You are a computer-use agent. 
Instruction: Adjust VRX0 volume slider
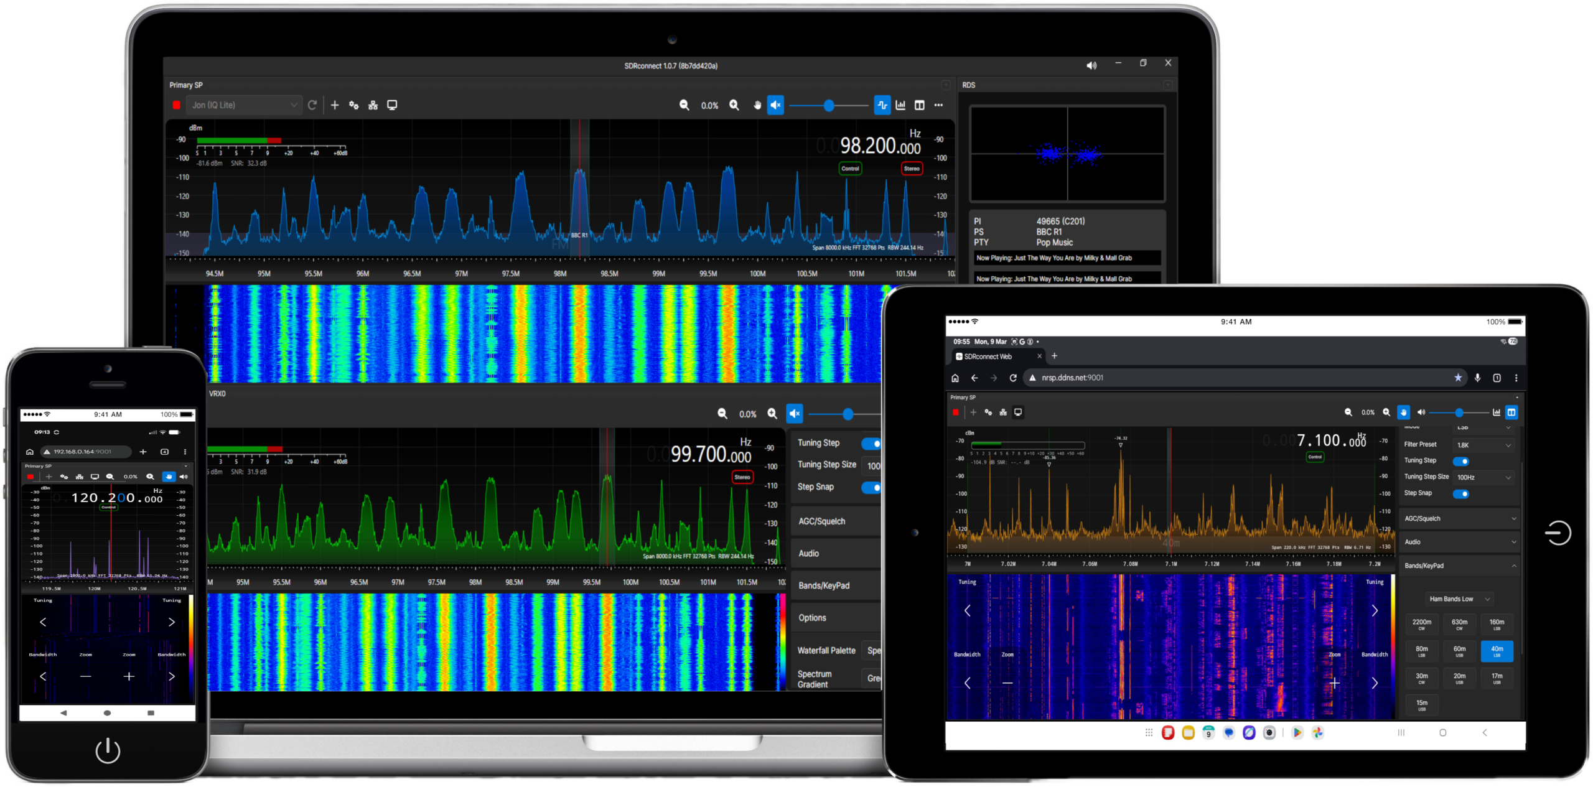pyautogui.click(x=844, y=414)
